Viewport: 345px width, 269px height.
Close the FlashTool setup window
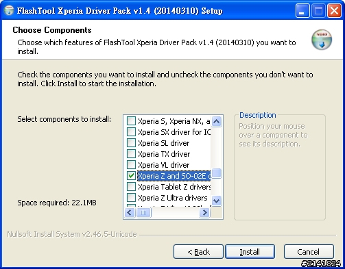tap(334, 10)
